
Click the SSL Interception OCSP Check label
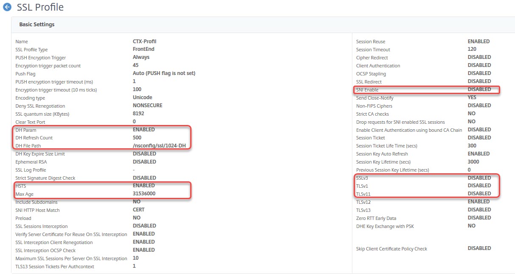click(x=46, y=251)
